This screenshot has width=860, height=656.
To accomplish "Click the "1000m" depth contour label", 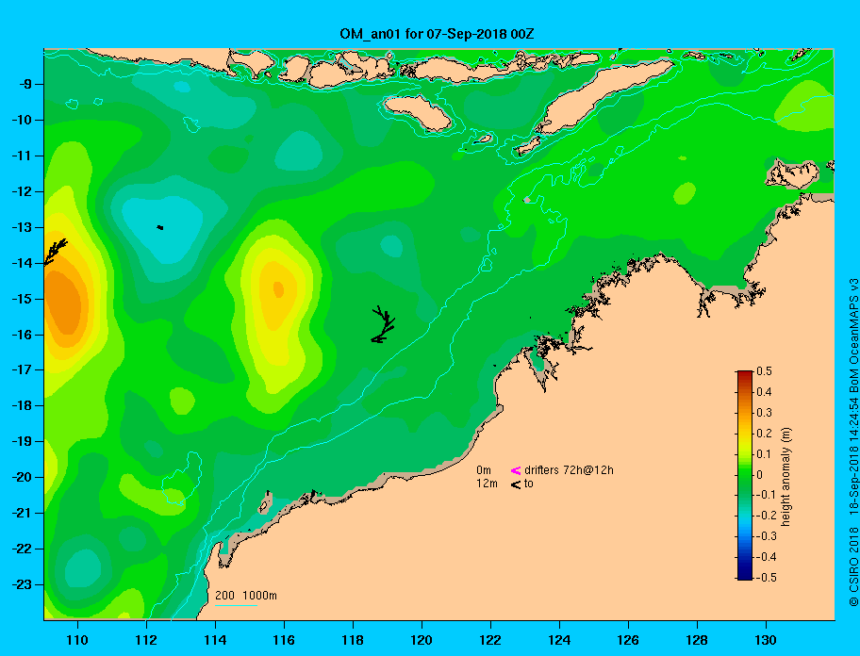I will click(x=259, y=596).
